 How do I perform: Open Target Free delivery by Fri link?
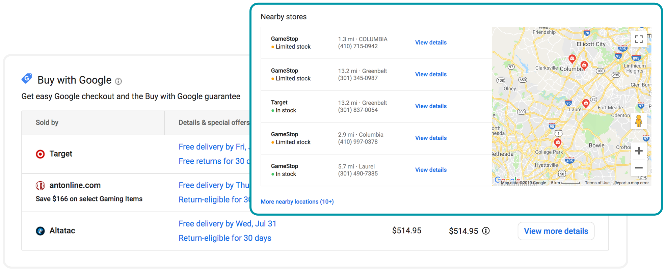click(214, 147)
